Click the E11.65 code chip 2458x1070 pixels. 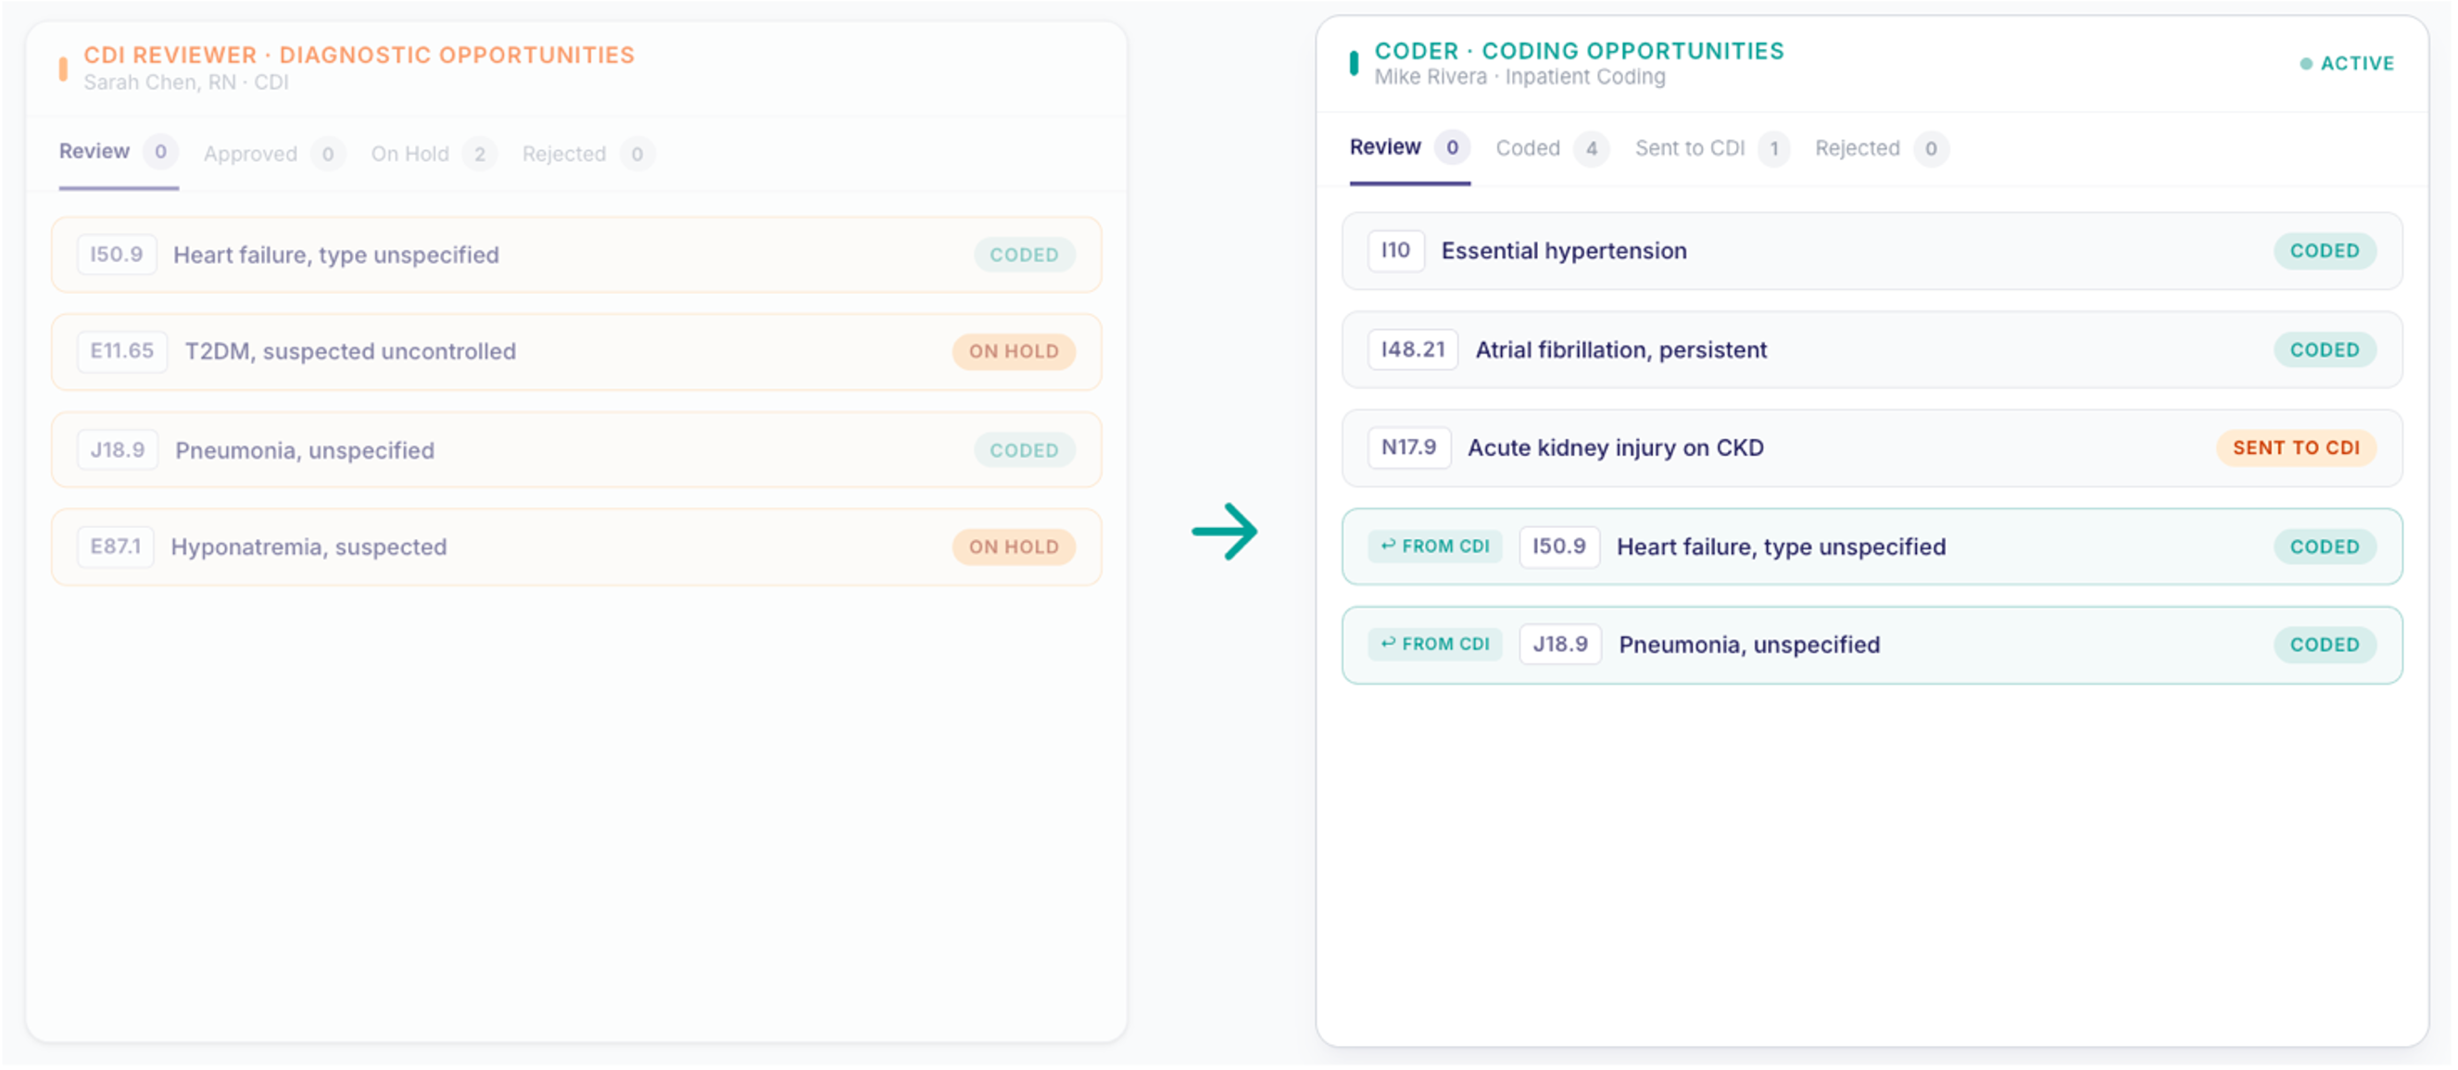pos(122,351)
